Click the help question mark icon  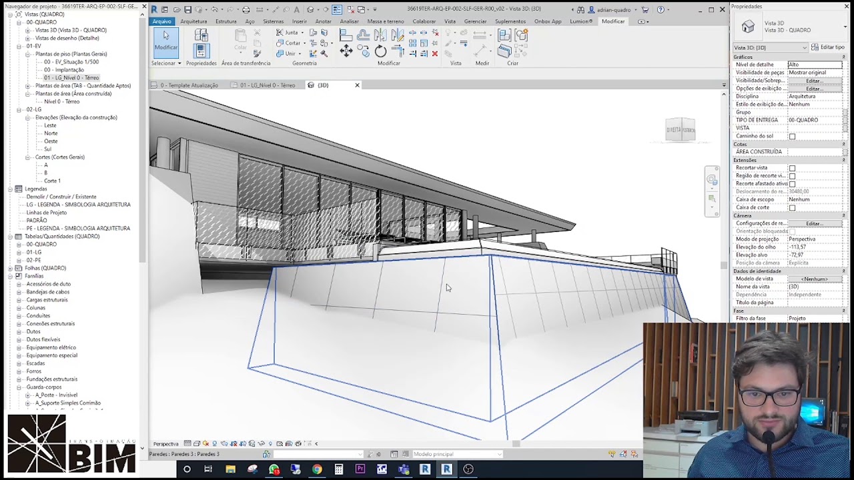pos(661,10)
